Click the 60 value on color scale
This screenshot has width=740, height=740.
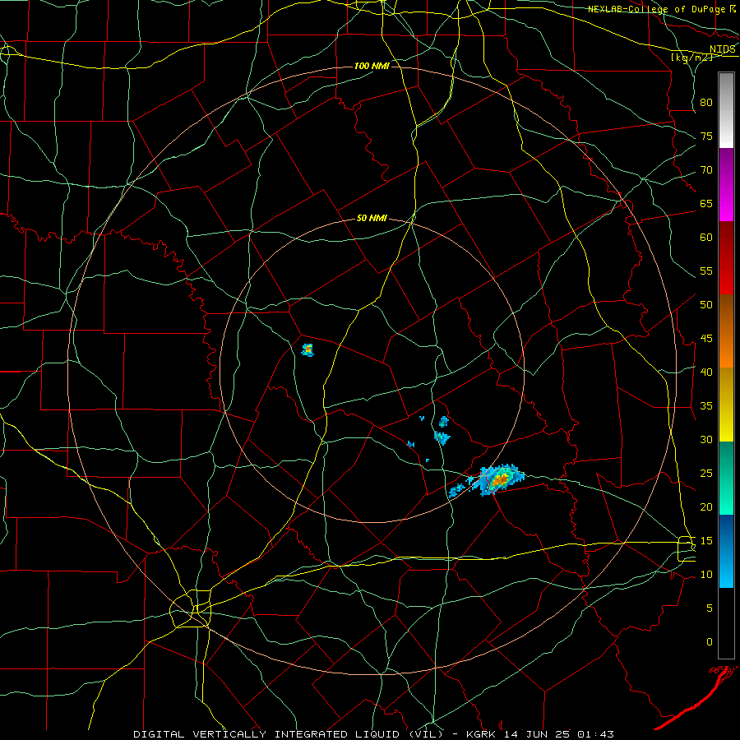[x=706, y=238]
